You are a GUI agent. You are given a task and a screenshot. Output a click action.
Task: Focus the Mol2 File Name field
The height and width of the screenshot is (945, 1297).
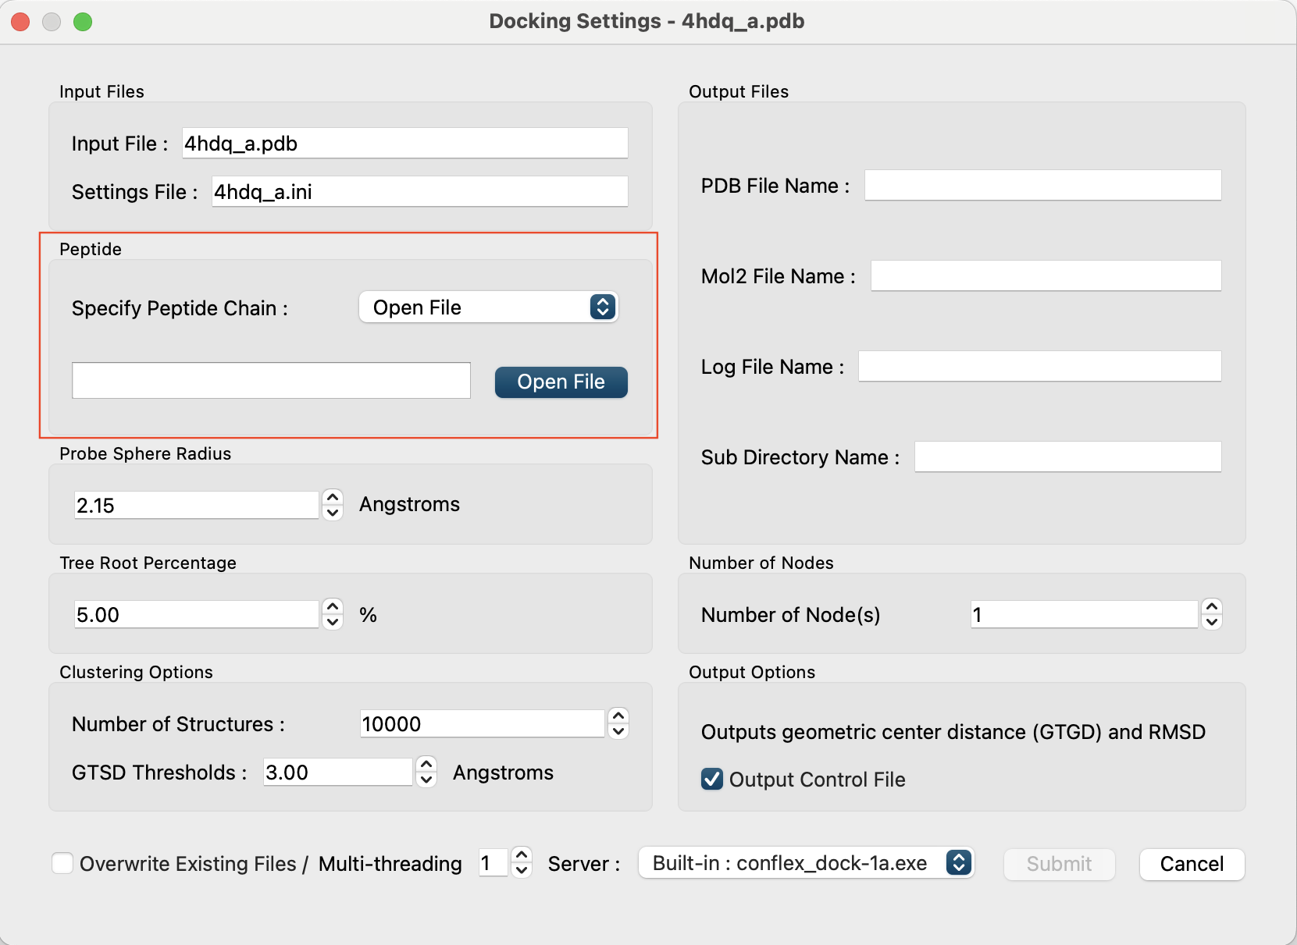[x=1046, y=276]
